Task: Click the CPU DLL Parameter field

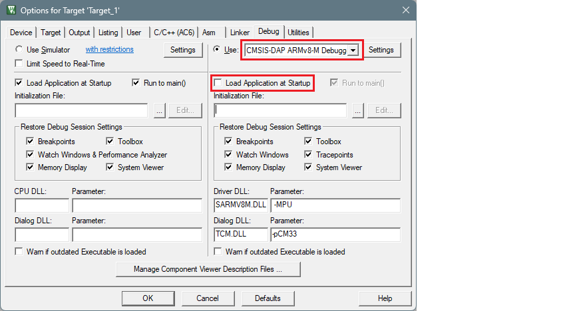Action: pyautogui.click(x=137, y=205)
